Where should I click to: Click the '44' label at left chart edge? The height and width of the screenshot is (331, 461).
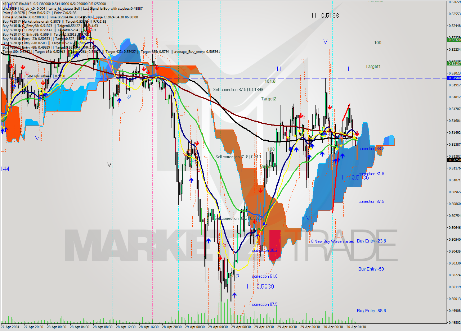point(6,168)
